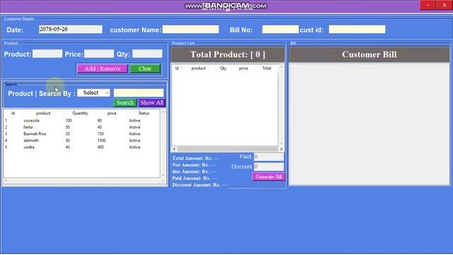Minimize the billing window
This screenshot has height=255, width=453.
tap(428, 5)
